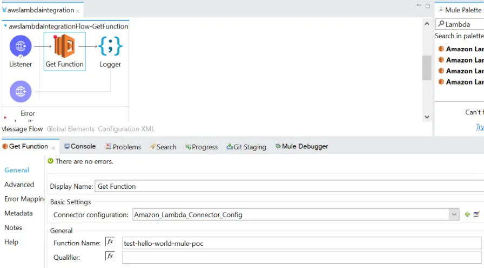Click the Qualifier input field
Viewport: 484px width, 268px height.
[x=301, y=257]
